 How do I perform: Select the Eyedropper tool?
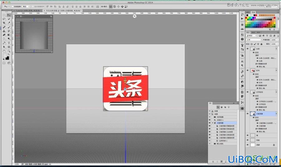point(9,23)
